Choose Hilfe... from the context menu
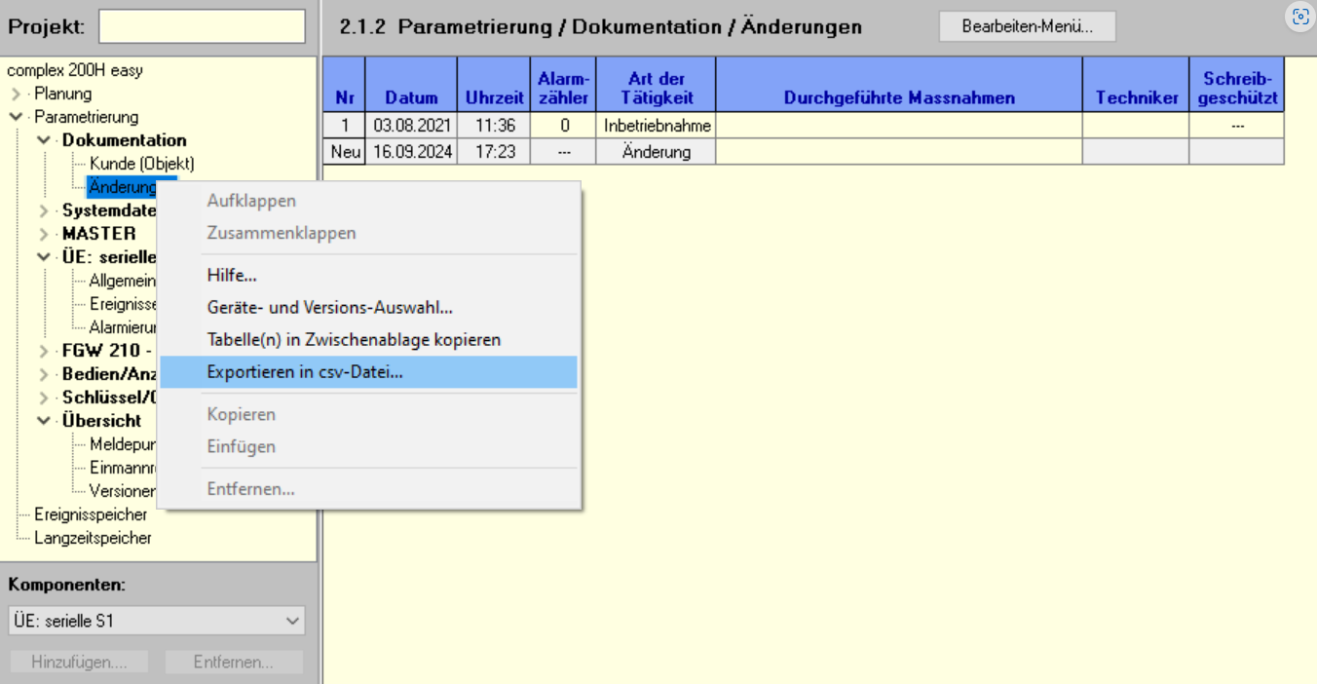 point(368,276)
